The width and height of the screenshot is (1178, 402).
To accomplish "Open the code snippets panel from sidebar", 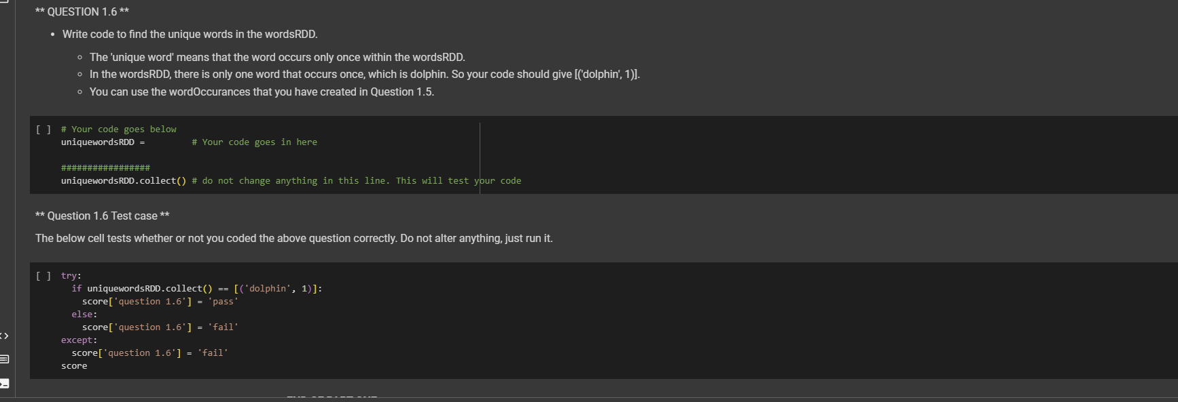I will 4,336.
